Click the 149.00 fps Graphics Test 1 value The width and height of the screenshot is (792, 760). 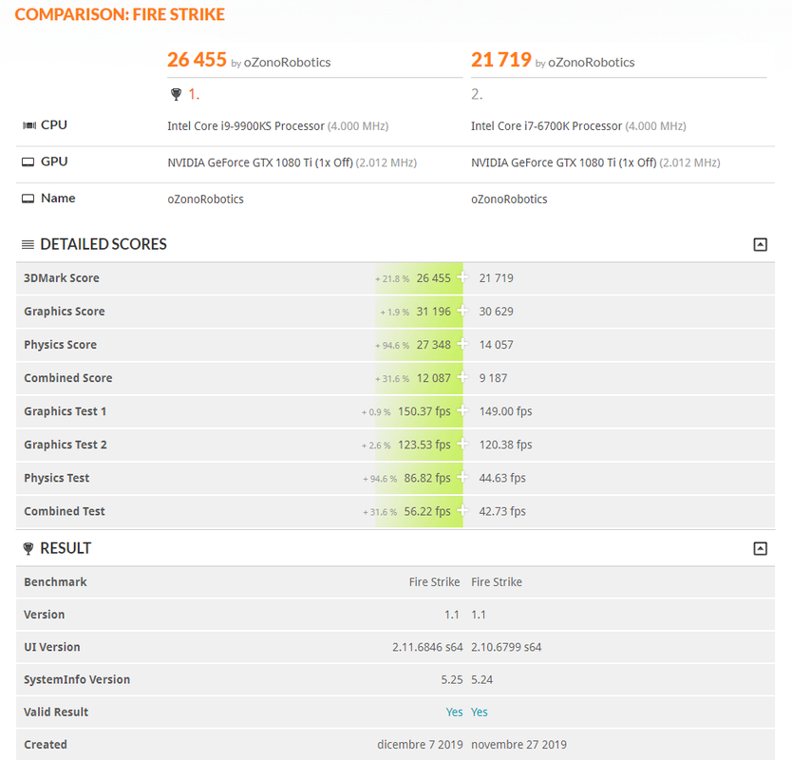[505, 411]
